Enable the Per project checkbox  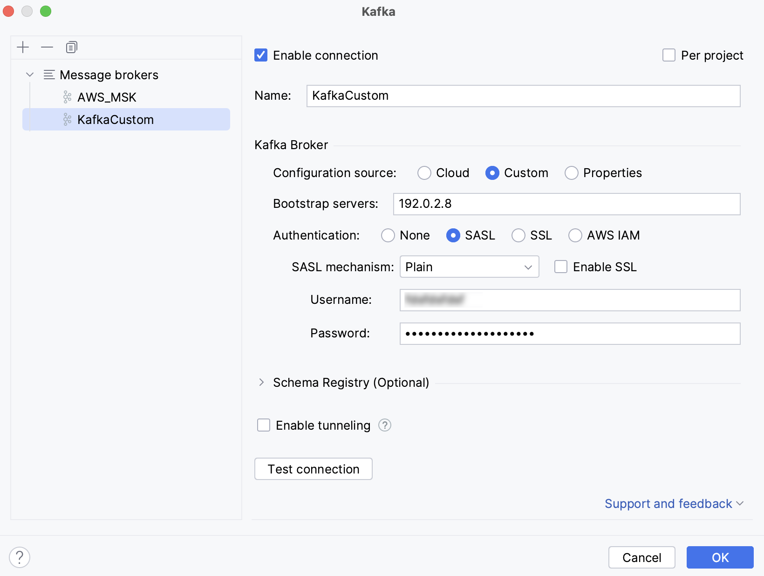(x=669, y=55)
